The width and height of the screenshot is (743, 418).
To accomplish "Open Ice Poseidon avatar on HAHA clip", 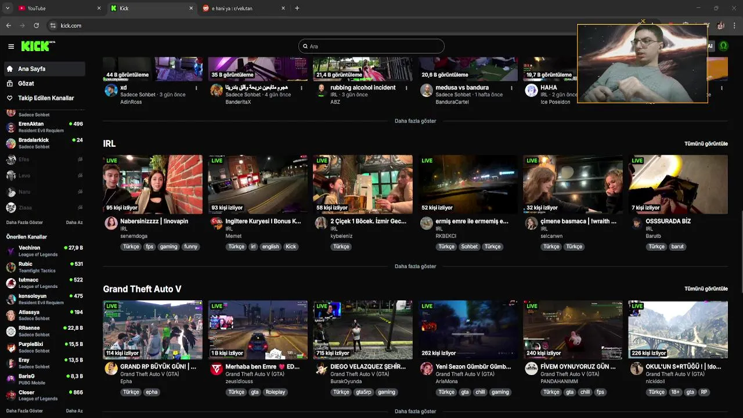I will pos(531,90).
